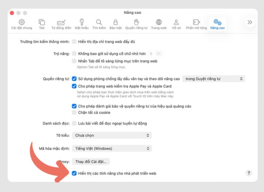Enable Chặn tất cả cookie
This screenshot has height=192, width=264.
tap(74, 112)
